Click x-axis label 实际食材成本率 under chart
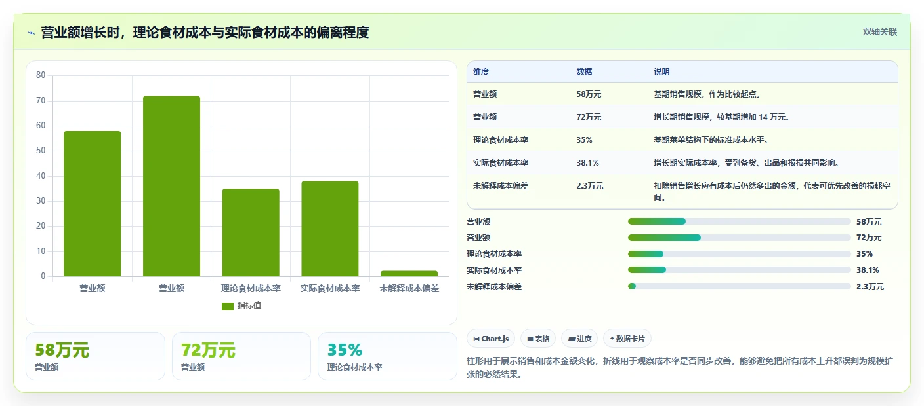Screen dimensions: 924x406 click(329, 288)
